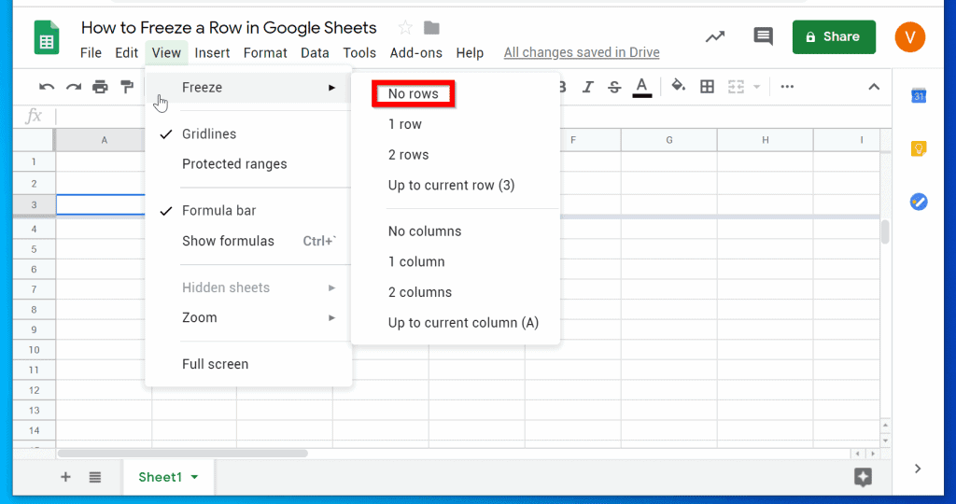Select Up to current column (A)

point(455,323)
